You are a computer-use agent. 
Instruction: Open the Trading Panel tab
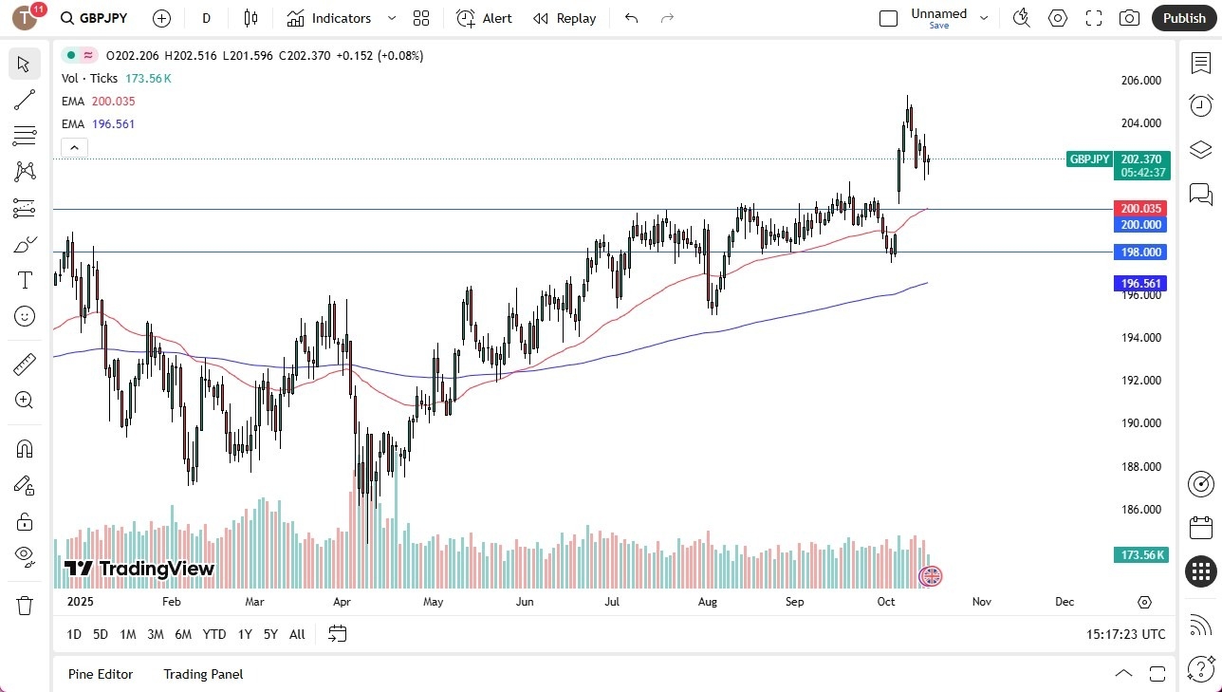pyautogui.click(x=202, y=674)
